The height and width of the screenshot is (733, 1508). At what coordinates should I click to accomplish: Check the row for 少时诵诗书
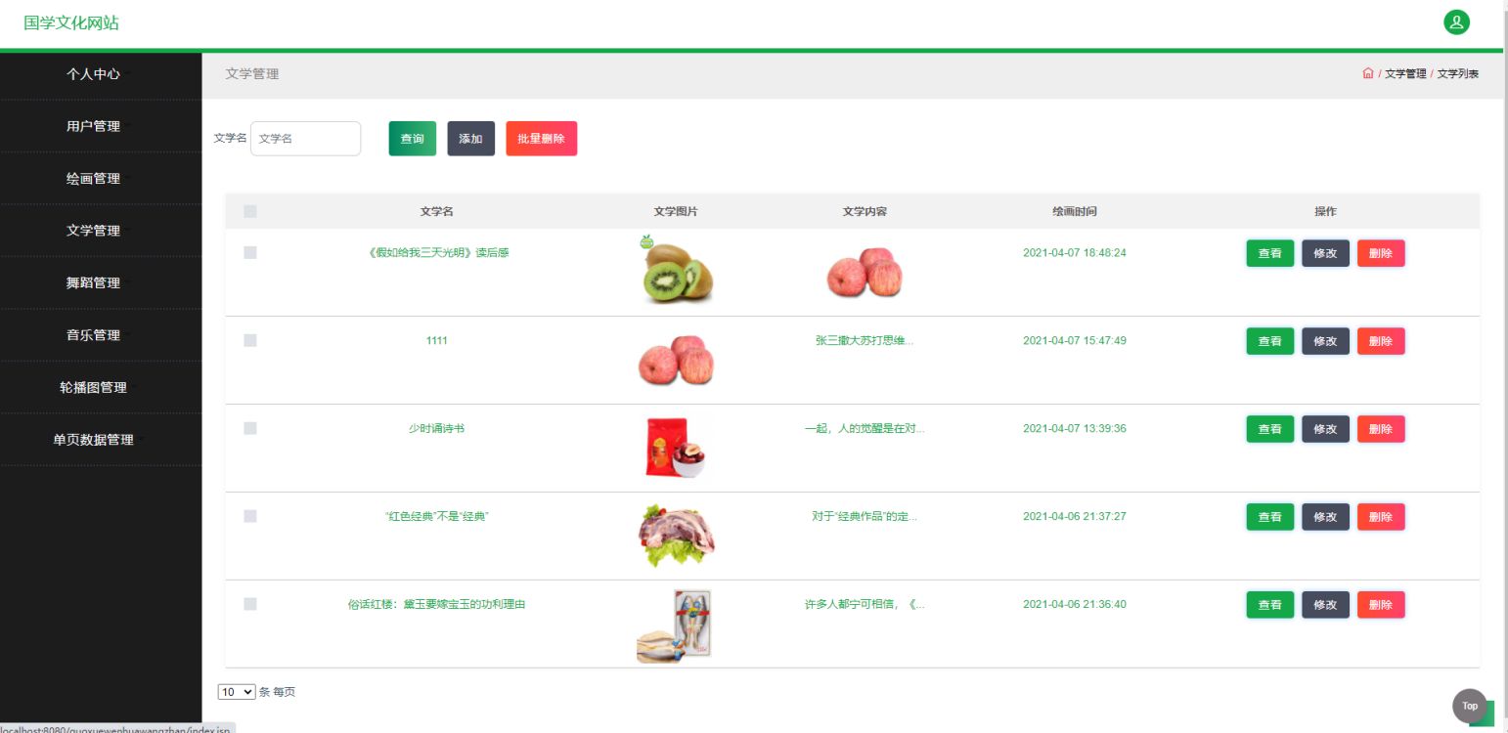click(x=250, y=428)
